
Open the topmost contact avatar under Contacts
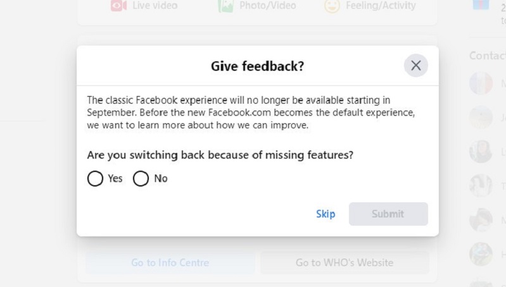[x=481, y=83]
